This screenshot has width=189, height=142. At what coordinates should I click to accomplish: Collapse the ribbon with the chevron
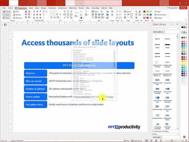pyautogui.click(x=186, y=20)
